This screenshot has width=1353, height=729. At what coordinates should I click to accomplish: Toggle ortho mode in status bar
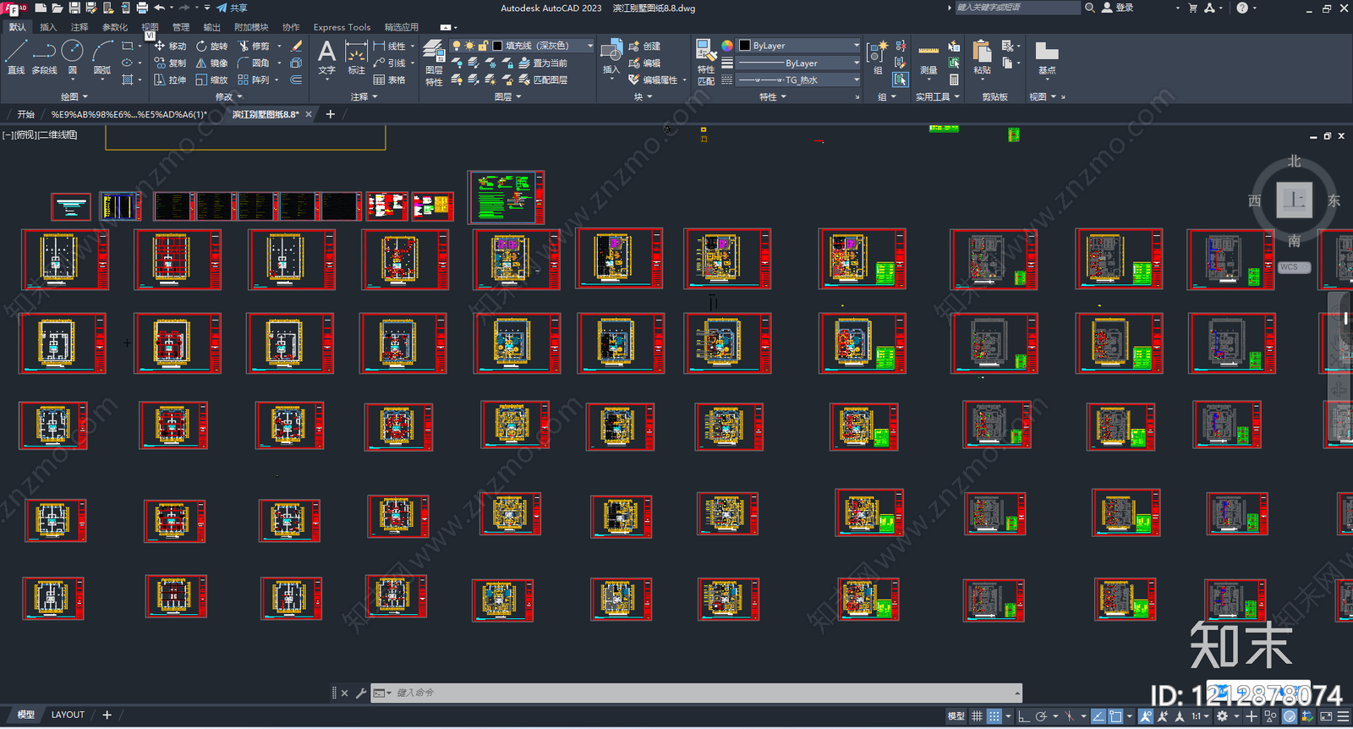click(x=1024, y=716)
